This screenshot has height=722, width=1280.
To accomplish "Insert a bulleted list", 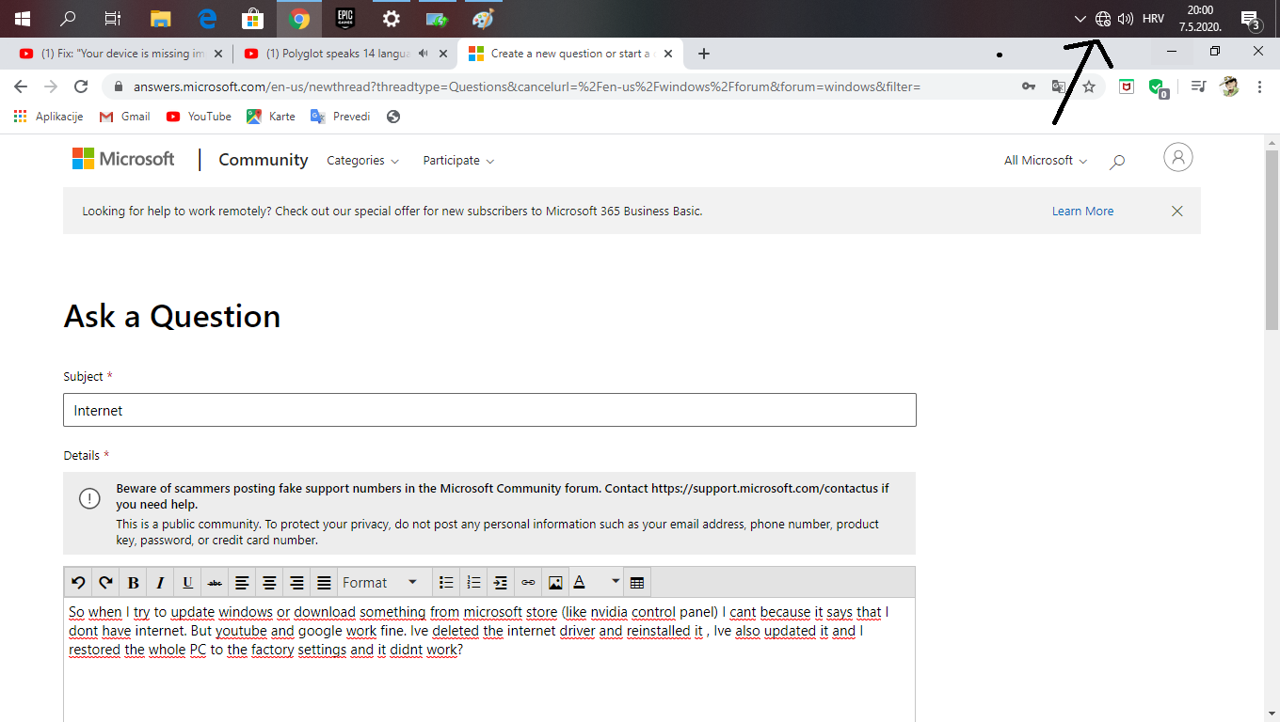I will 446,583.
